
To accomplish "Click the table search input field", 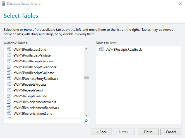I will [44, 121].
